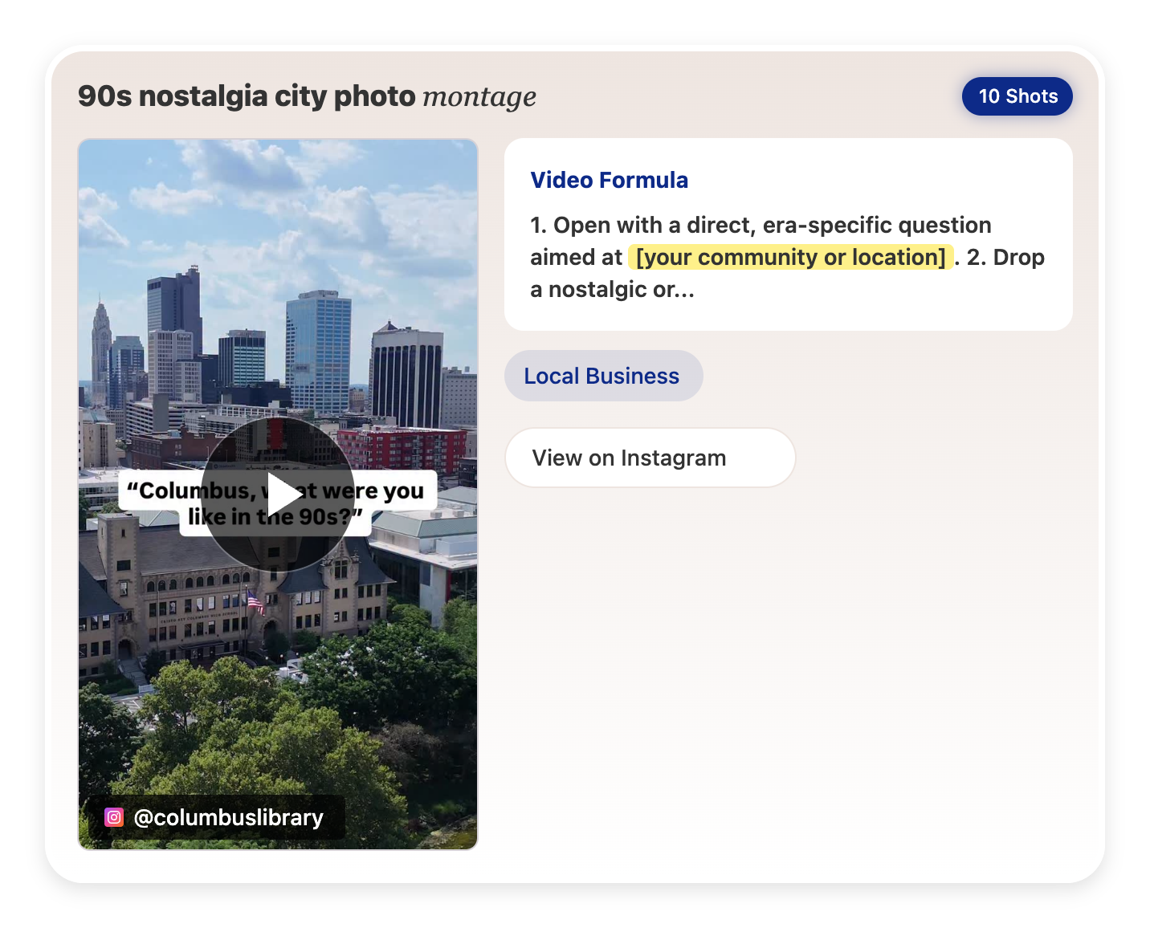
Task: Select the Local Business tag
Action: [602, 376]
